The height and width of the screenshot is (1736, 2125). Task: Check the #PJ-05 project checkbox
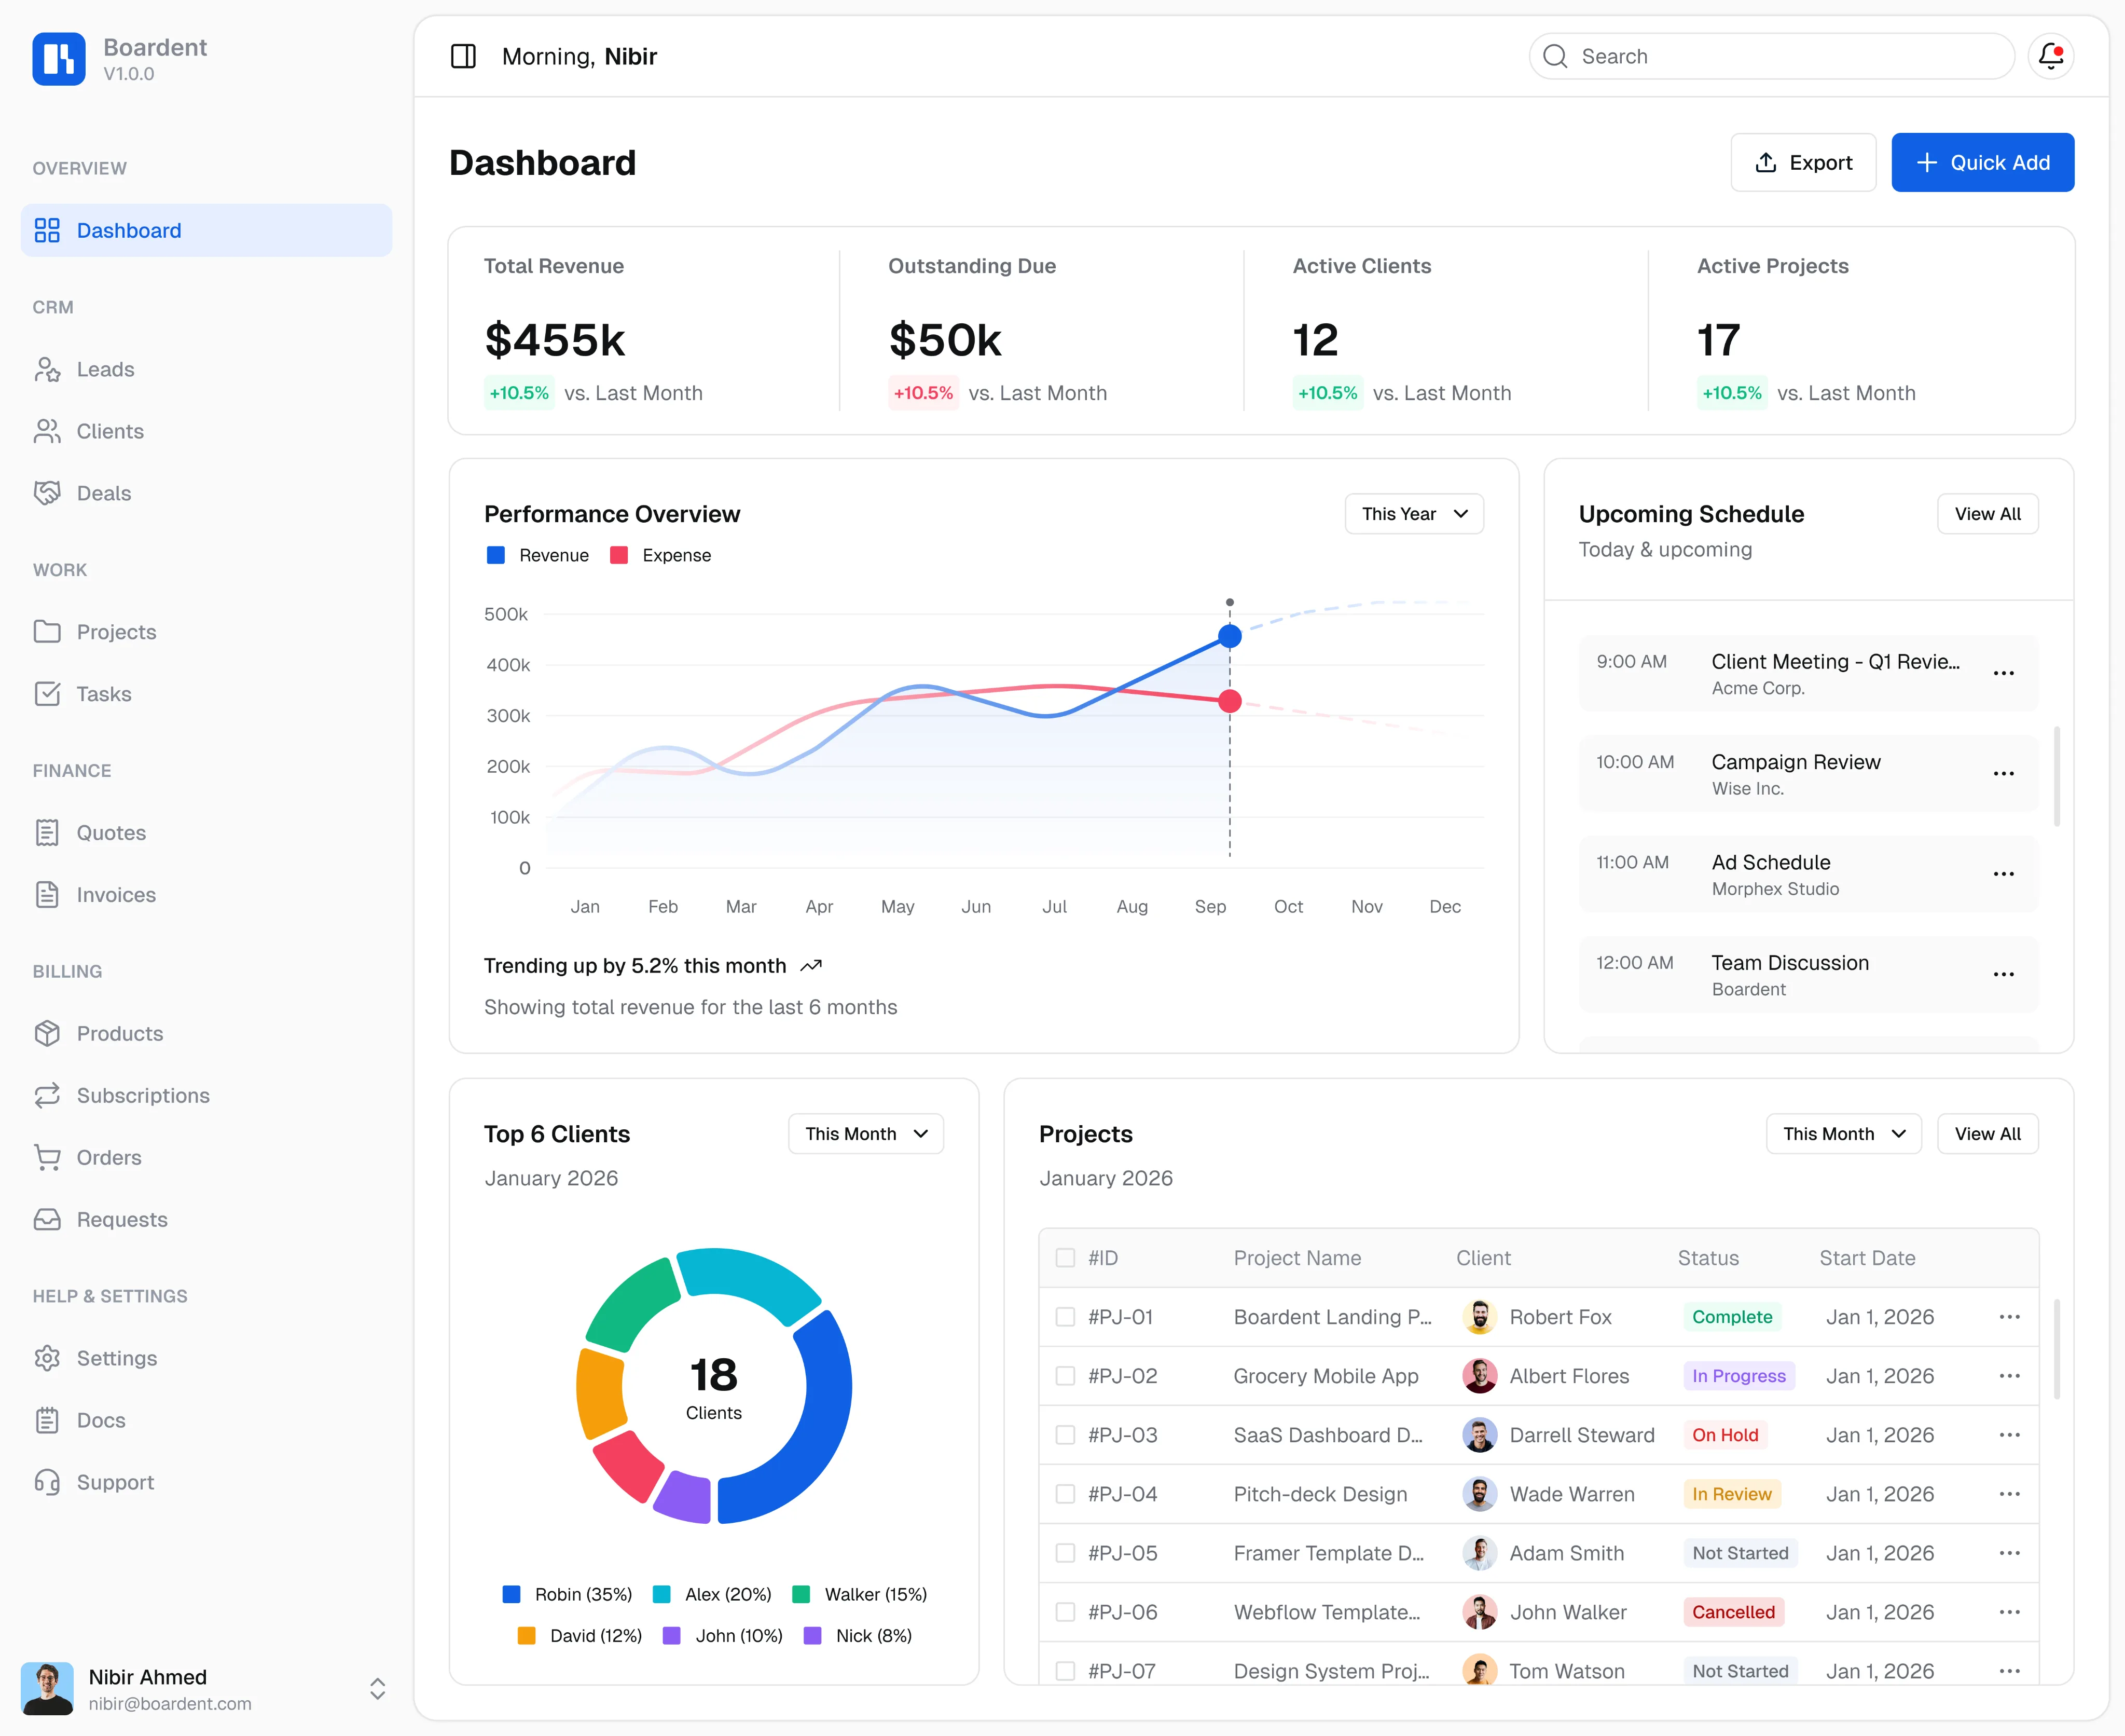1066,1553
